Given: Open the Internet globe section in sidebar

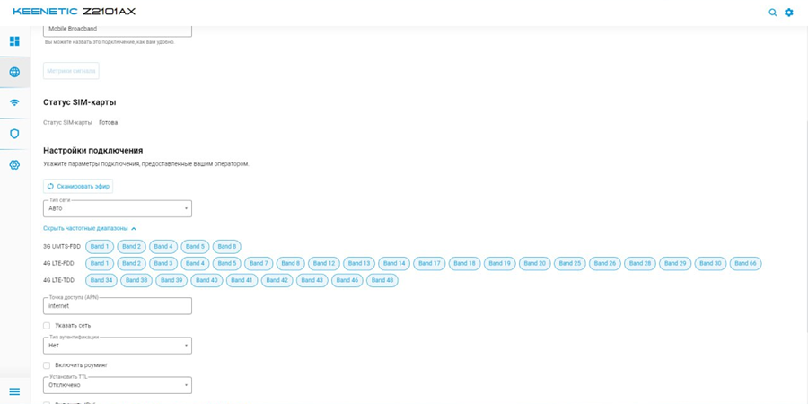Looking at the screenshot, I should [14, 72].
